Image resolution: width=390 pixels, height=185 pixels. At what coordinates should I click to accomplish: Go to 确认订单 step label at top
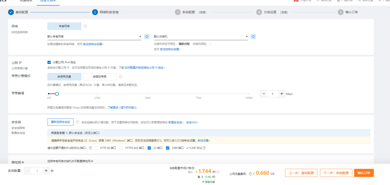tap(352, 12)
